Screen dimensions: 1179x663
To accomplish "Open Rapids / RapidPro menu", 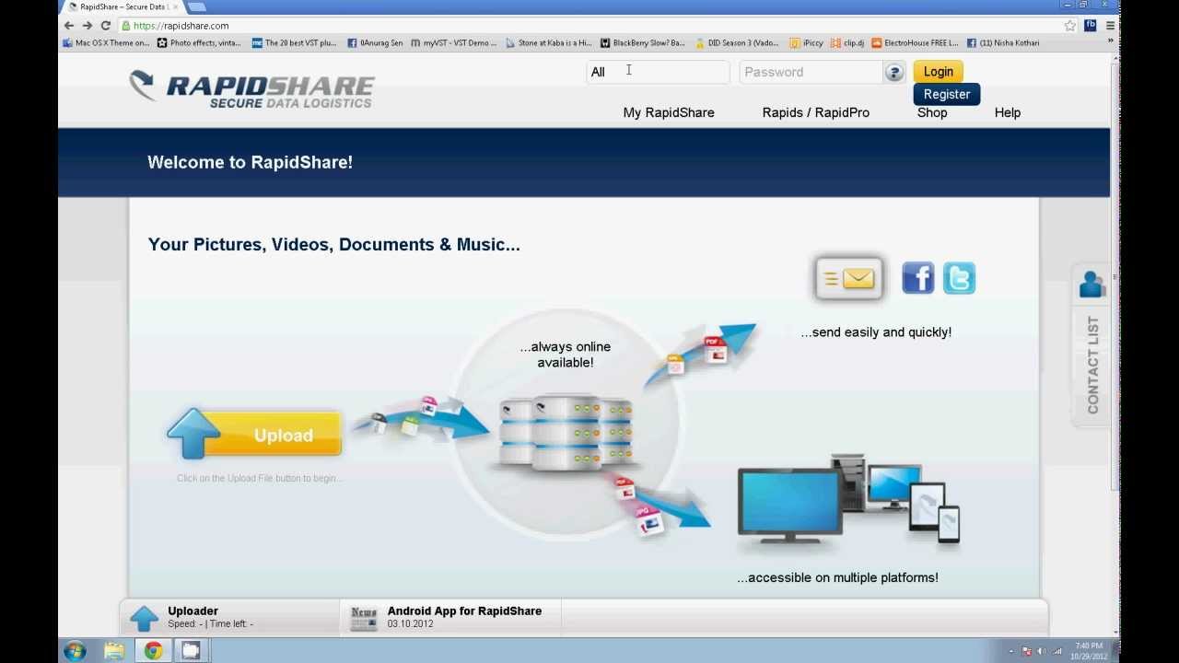I will point(816,112).
